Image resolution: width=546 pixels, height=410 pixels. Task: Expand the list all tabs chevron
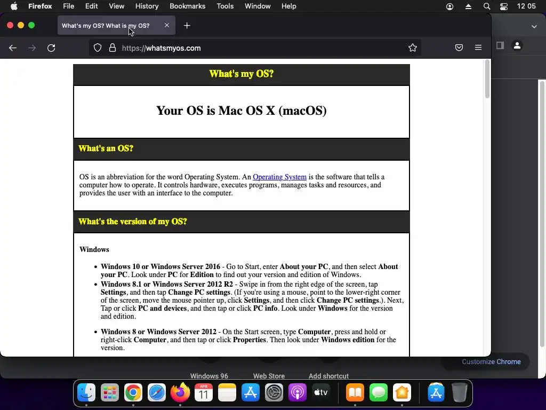coord(534,27)
